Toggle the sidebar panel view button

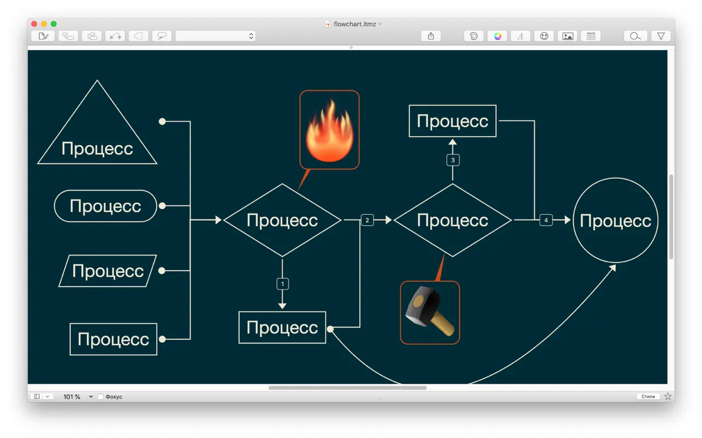pyautogui.click(x=37, y=397)
